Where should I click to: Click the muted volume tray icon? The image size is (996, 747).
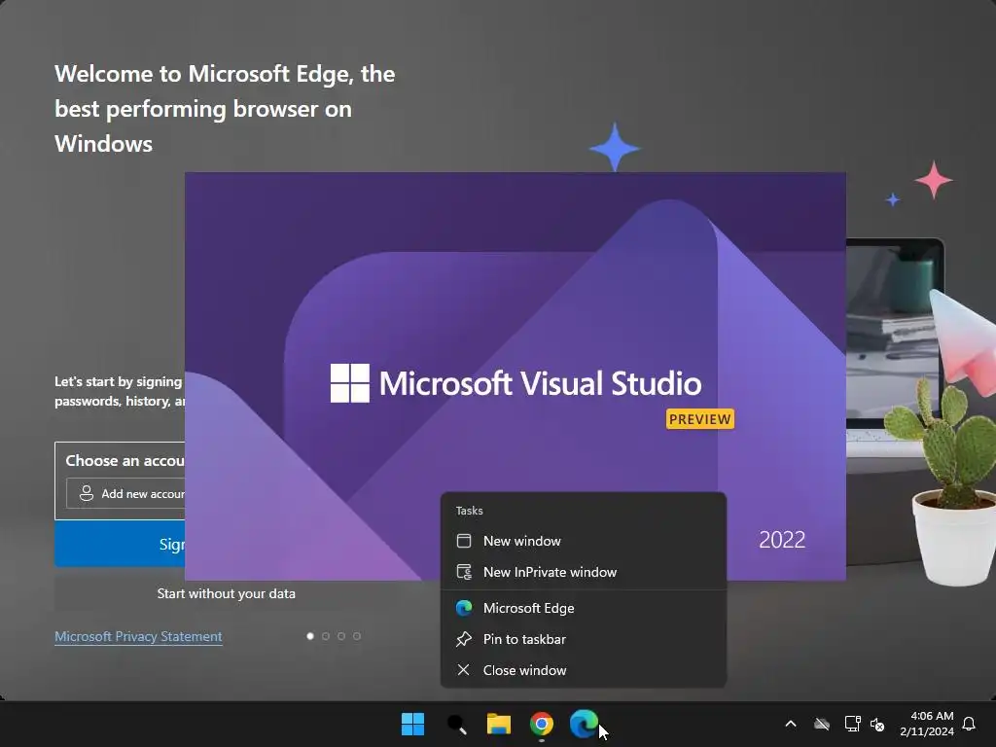877,724
